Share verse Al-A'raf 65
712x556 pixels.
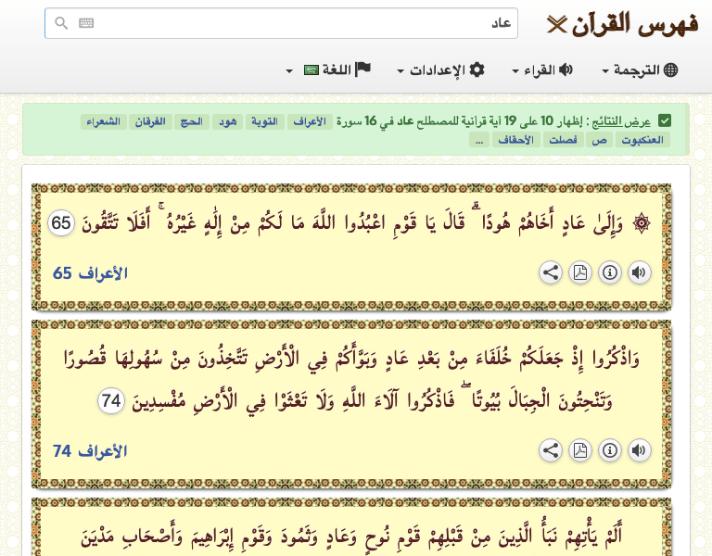(550, 272)
